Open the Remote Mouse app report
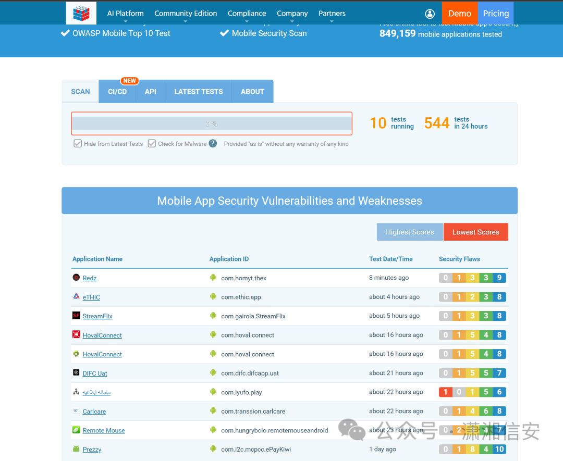The image size is (563, 461). 104,430
